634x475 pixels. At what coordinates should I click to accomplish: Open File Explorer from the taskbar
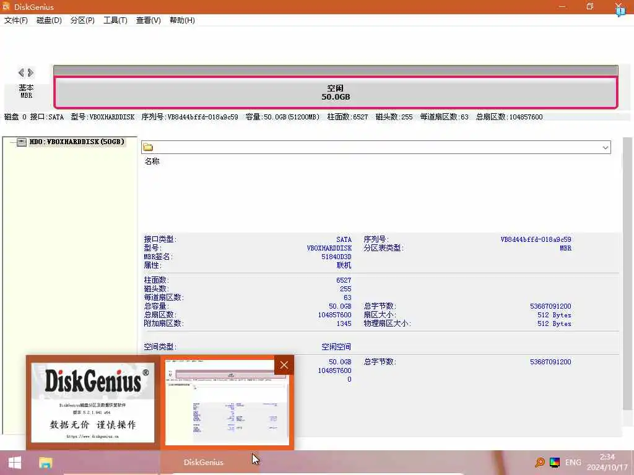click(46, 463)
